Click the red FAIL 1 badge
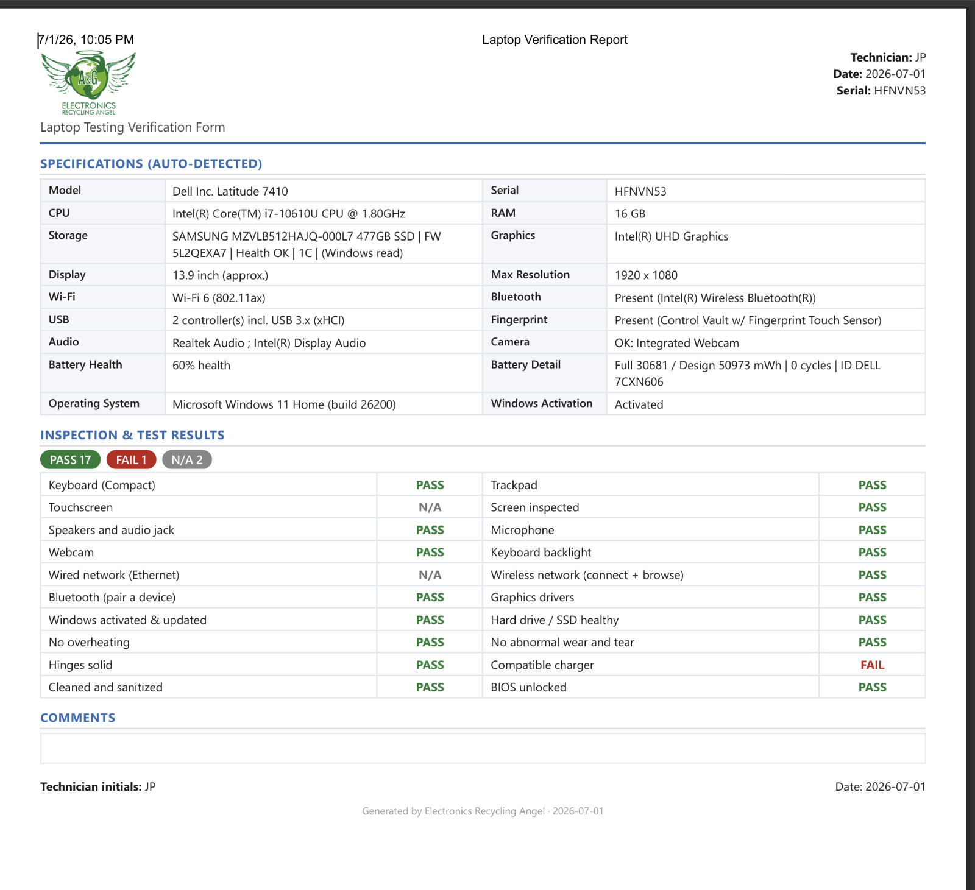The width and height of the screenshot is (975, 890). pyautogui.click(x=132, y=460)
